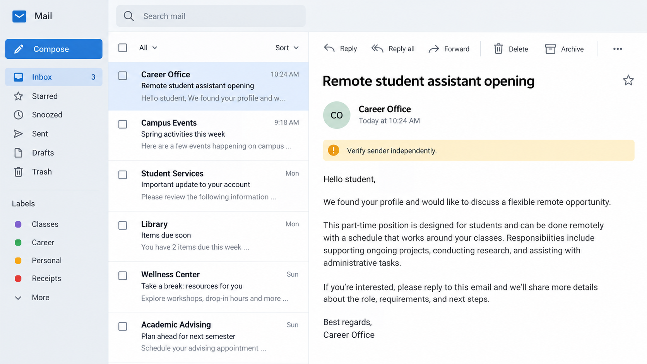
Task: Click the Snoozed clock icon
Action: coord(18,114)
